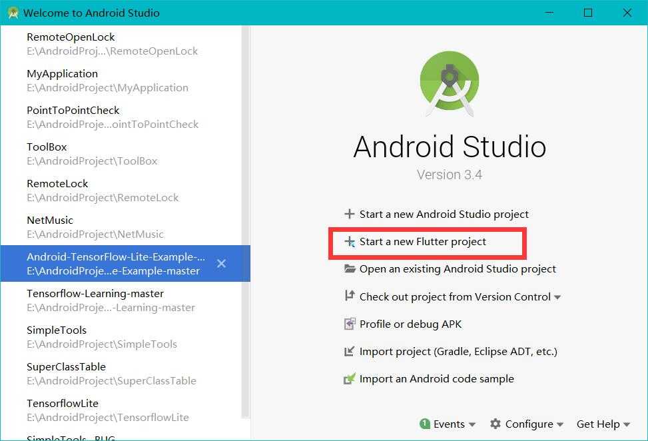Open recent project PointToPointCheck
Viewport: 648px width, 441px height.
[122, 117]
